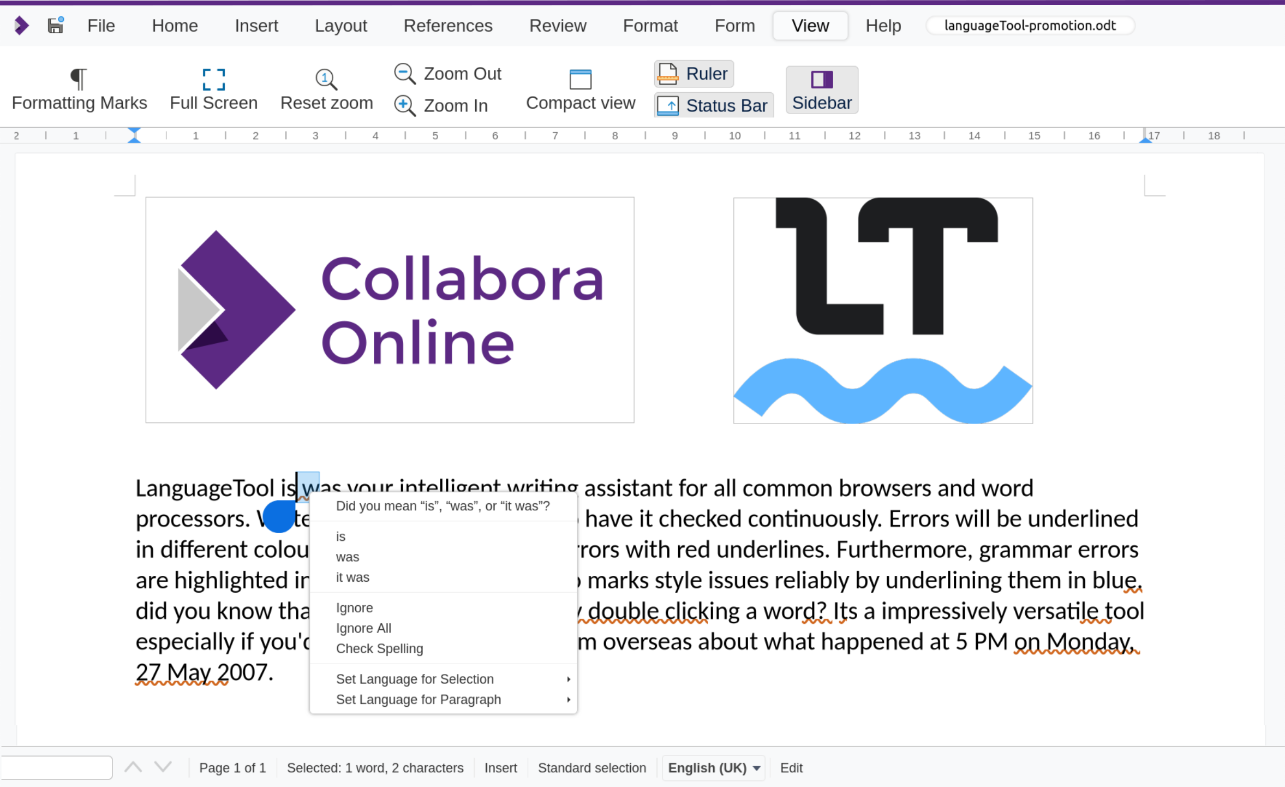Click the blue text cursor handle
This screenshot has width=1285, height=787.
279,516
